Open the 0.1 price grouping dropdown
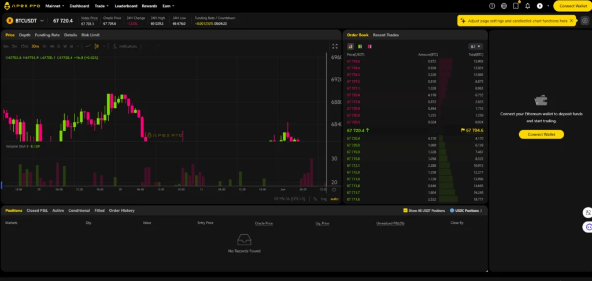This screenshot has height=281, width=592. (475, 46)
